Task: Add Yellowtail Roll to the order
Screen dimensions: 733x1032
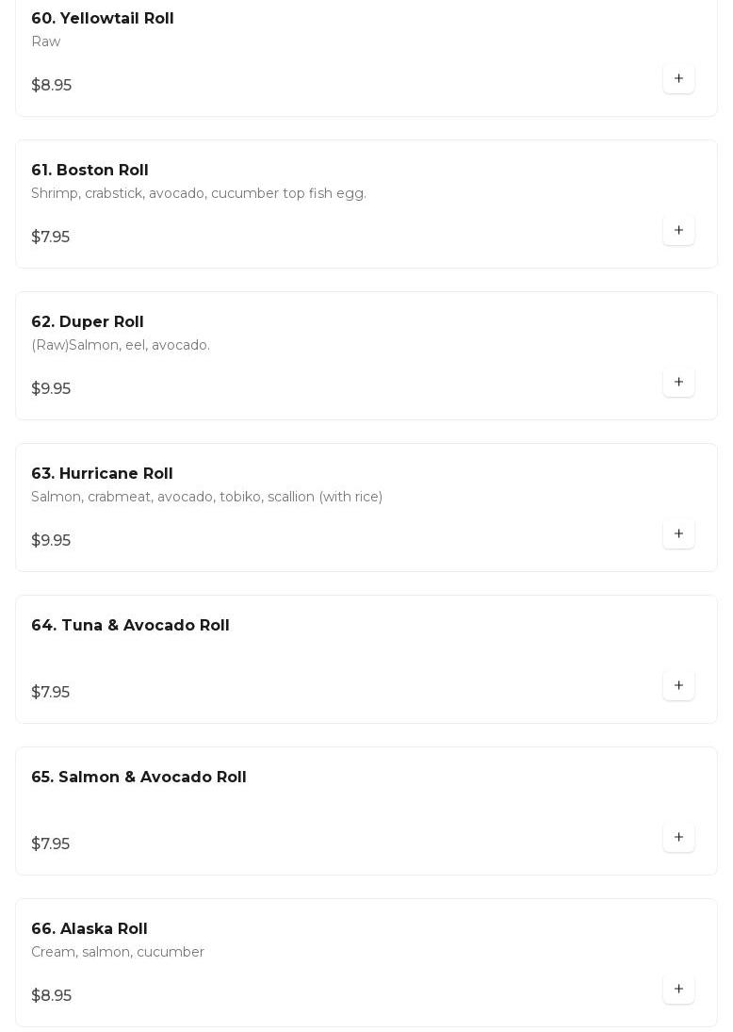Action: click(x=678, y=78)
